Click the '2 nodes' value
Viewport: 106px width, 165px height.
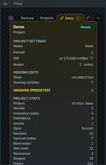pos(86,65)
